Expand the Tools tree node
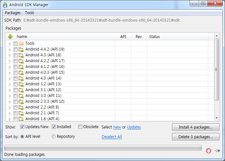The height and width of the screenshot is (161, 225). (x=10, y=44)
